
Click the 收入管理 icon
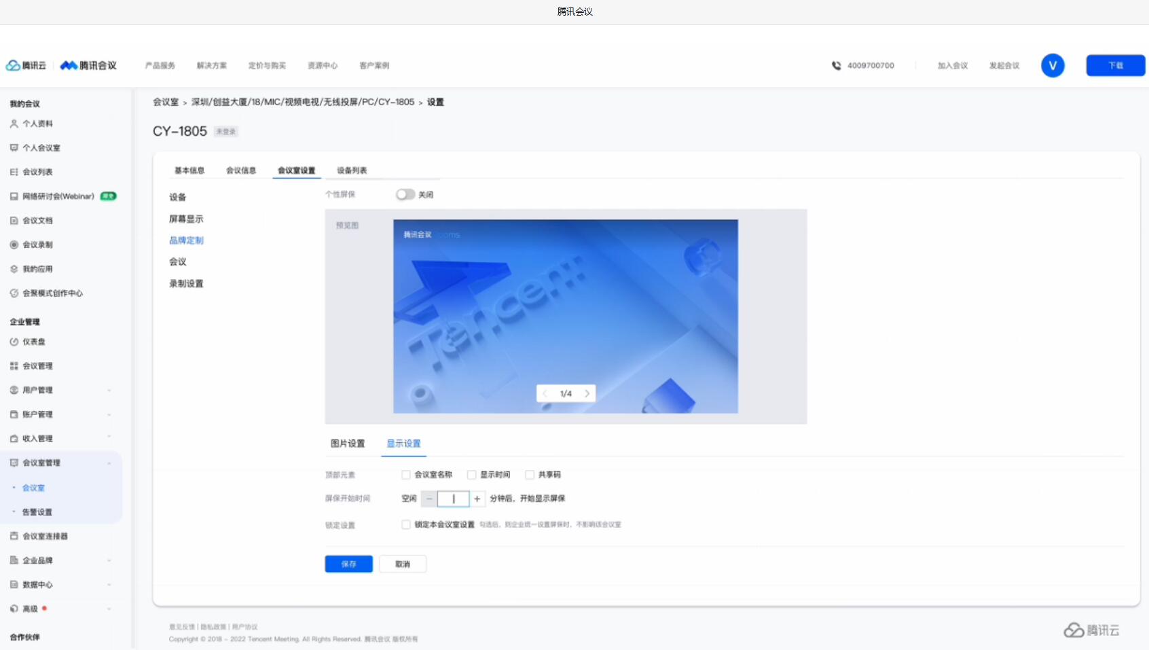pyautogui.click(x=14, y=439)
